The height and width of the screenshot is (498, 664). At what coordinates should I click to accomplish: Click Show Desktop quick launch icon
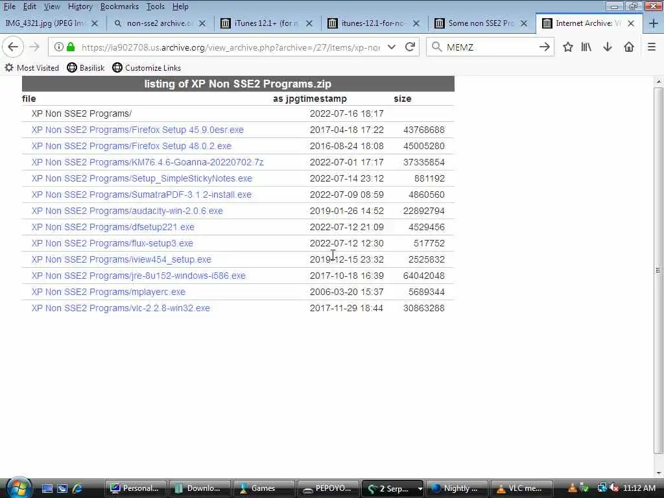pyautogui.click(x=47, y=488)
